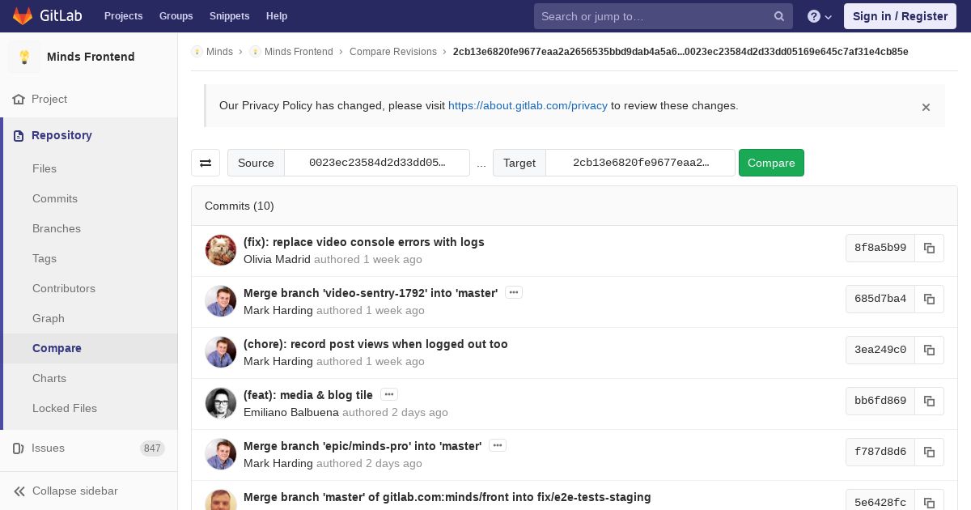Open commit hash 5e6428fc
The image size is (971, 510).
tap(880, 500)
